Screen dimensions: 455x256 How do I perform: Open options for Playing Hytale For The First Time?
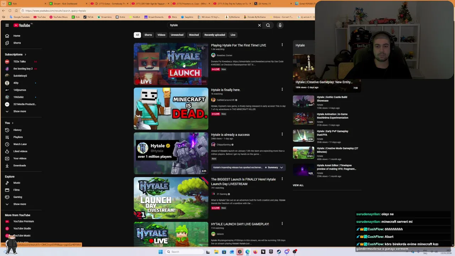click(282, 45)
